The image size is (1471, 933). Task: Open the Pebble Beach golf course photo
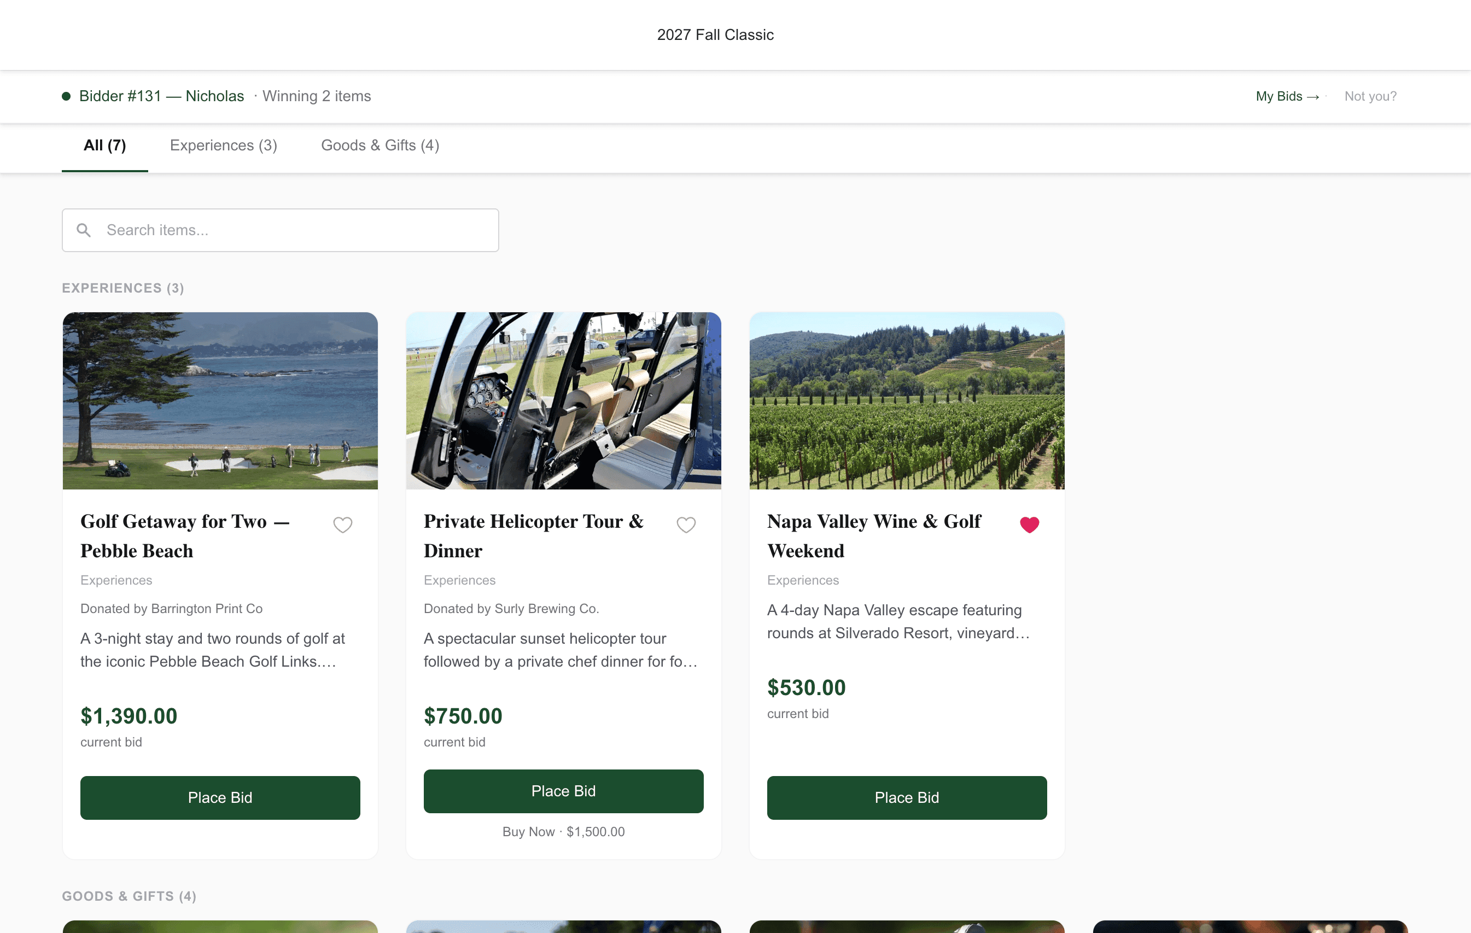coord(220,400)
